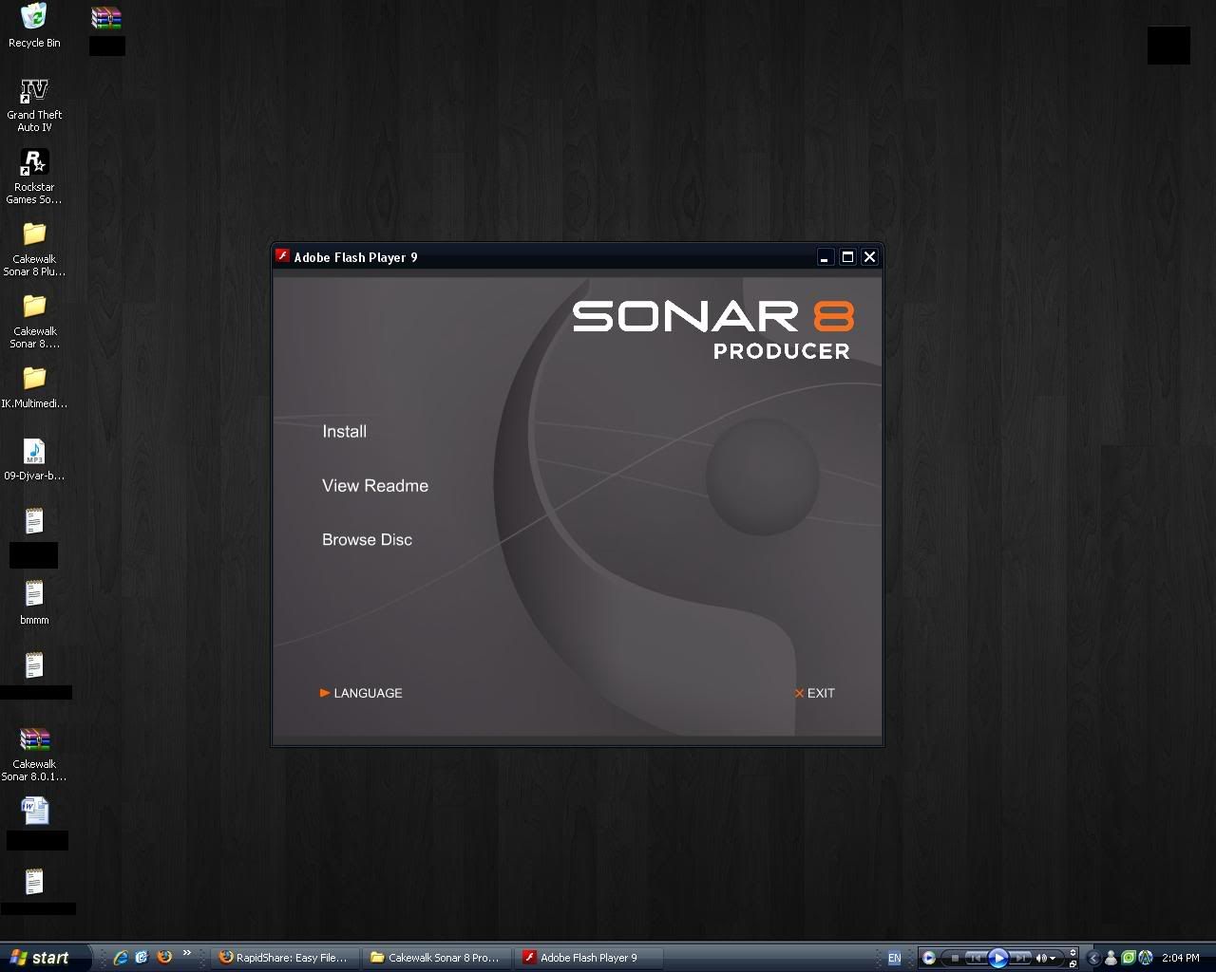Skip to previous track in media toolbar
This screenshot has height=972, width=1216.
click(x=976, y=958)
